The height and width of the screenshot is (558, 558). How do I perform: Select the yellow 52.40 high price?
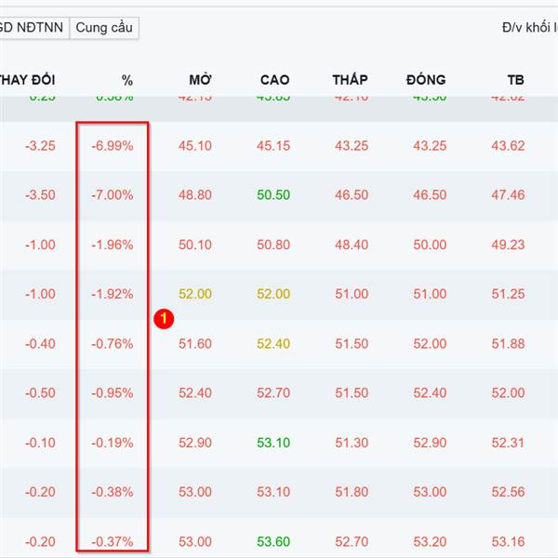[273, 344]
